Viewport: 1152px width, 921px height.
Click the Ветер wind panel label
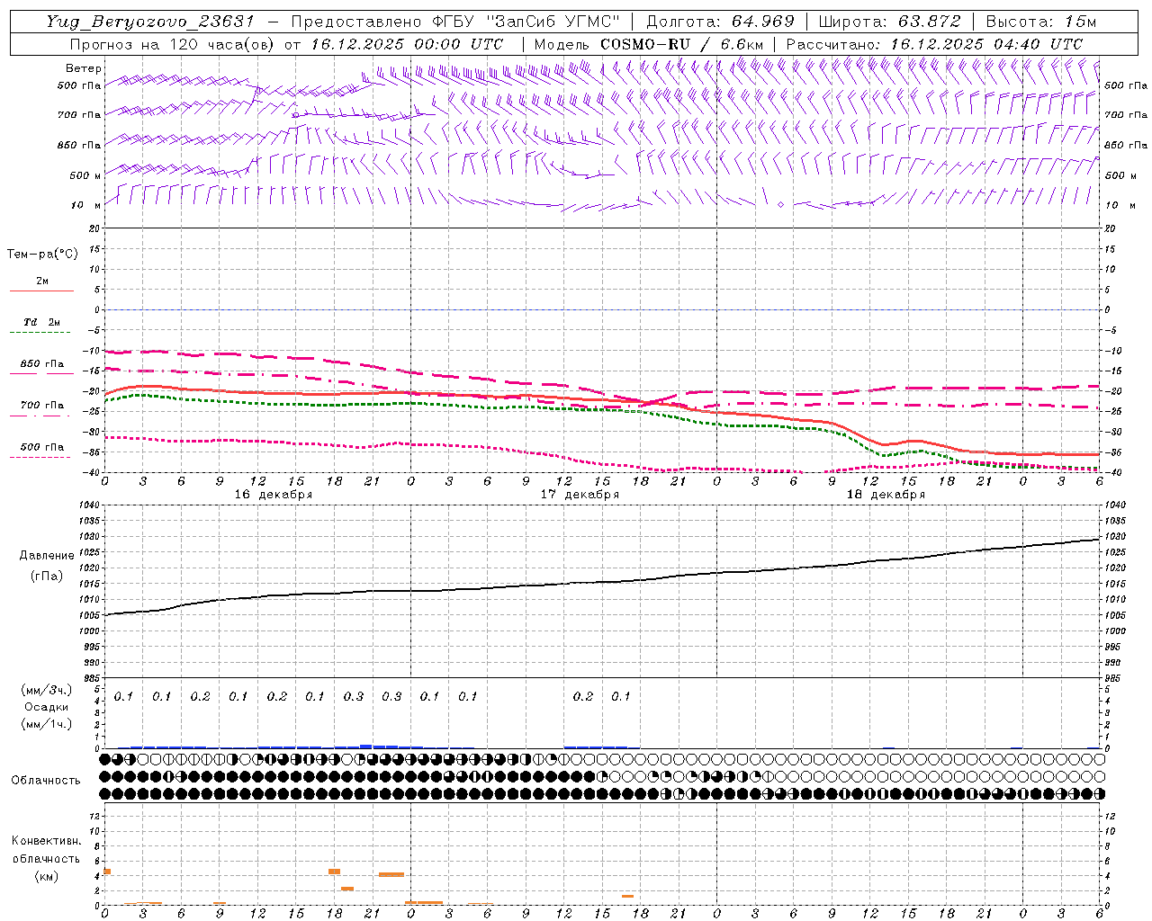(84, 68)
